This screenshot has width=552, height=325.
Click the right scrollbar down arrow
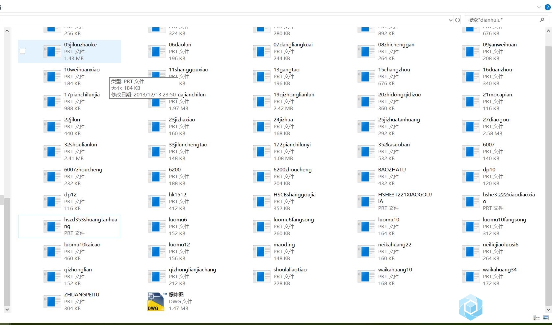pyautogui.click(x=548, y=309)
